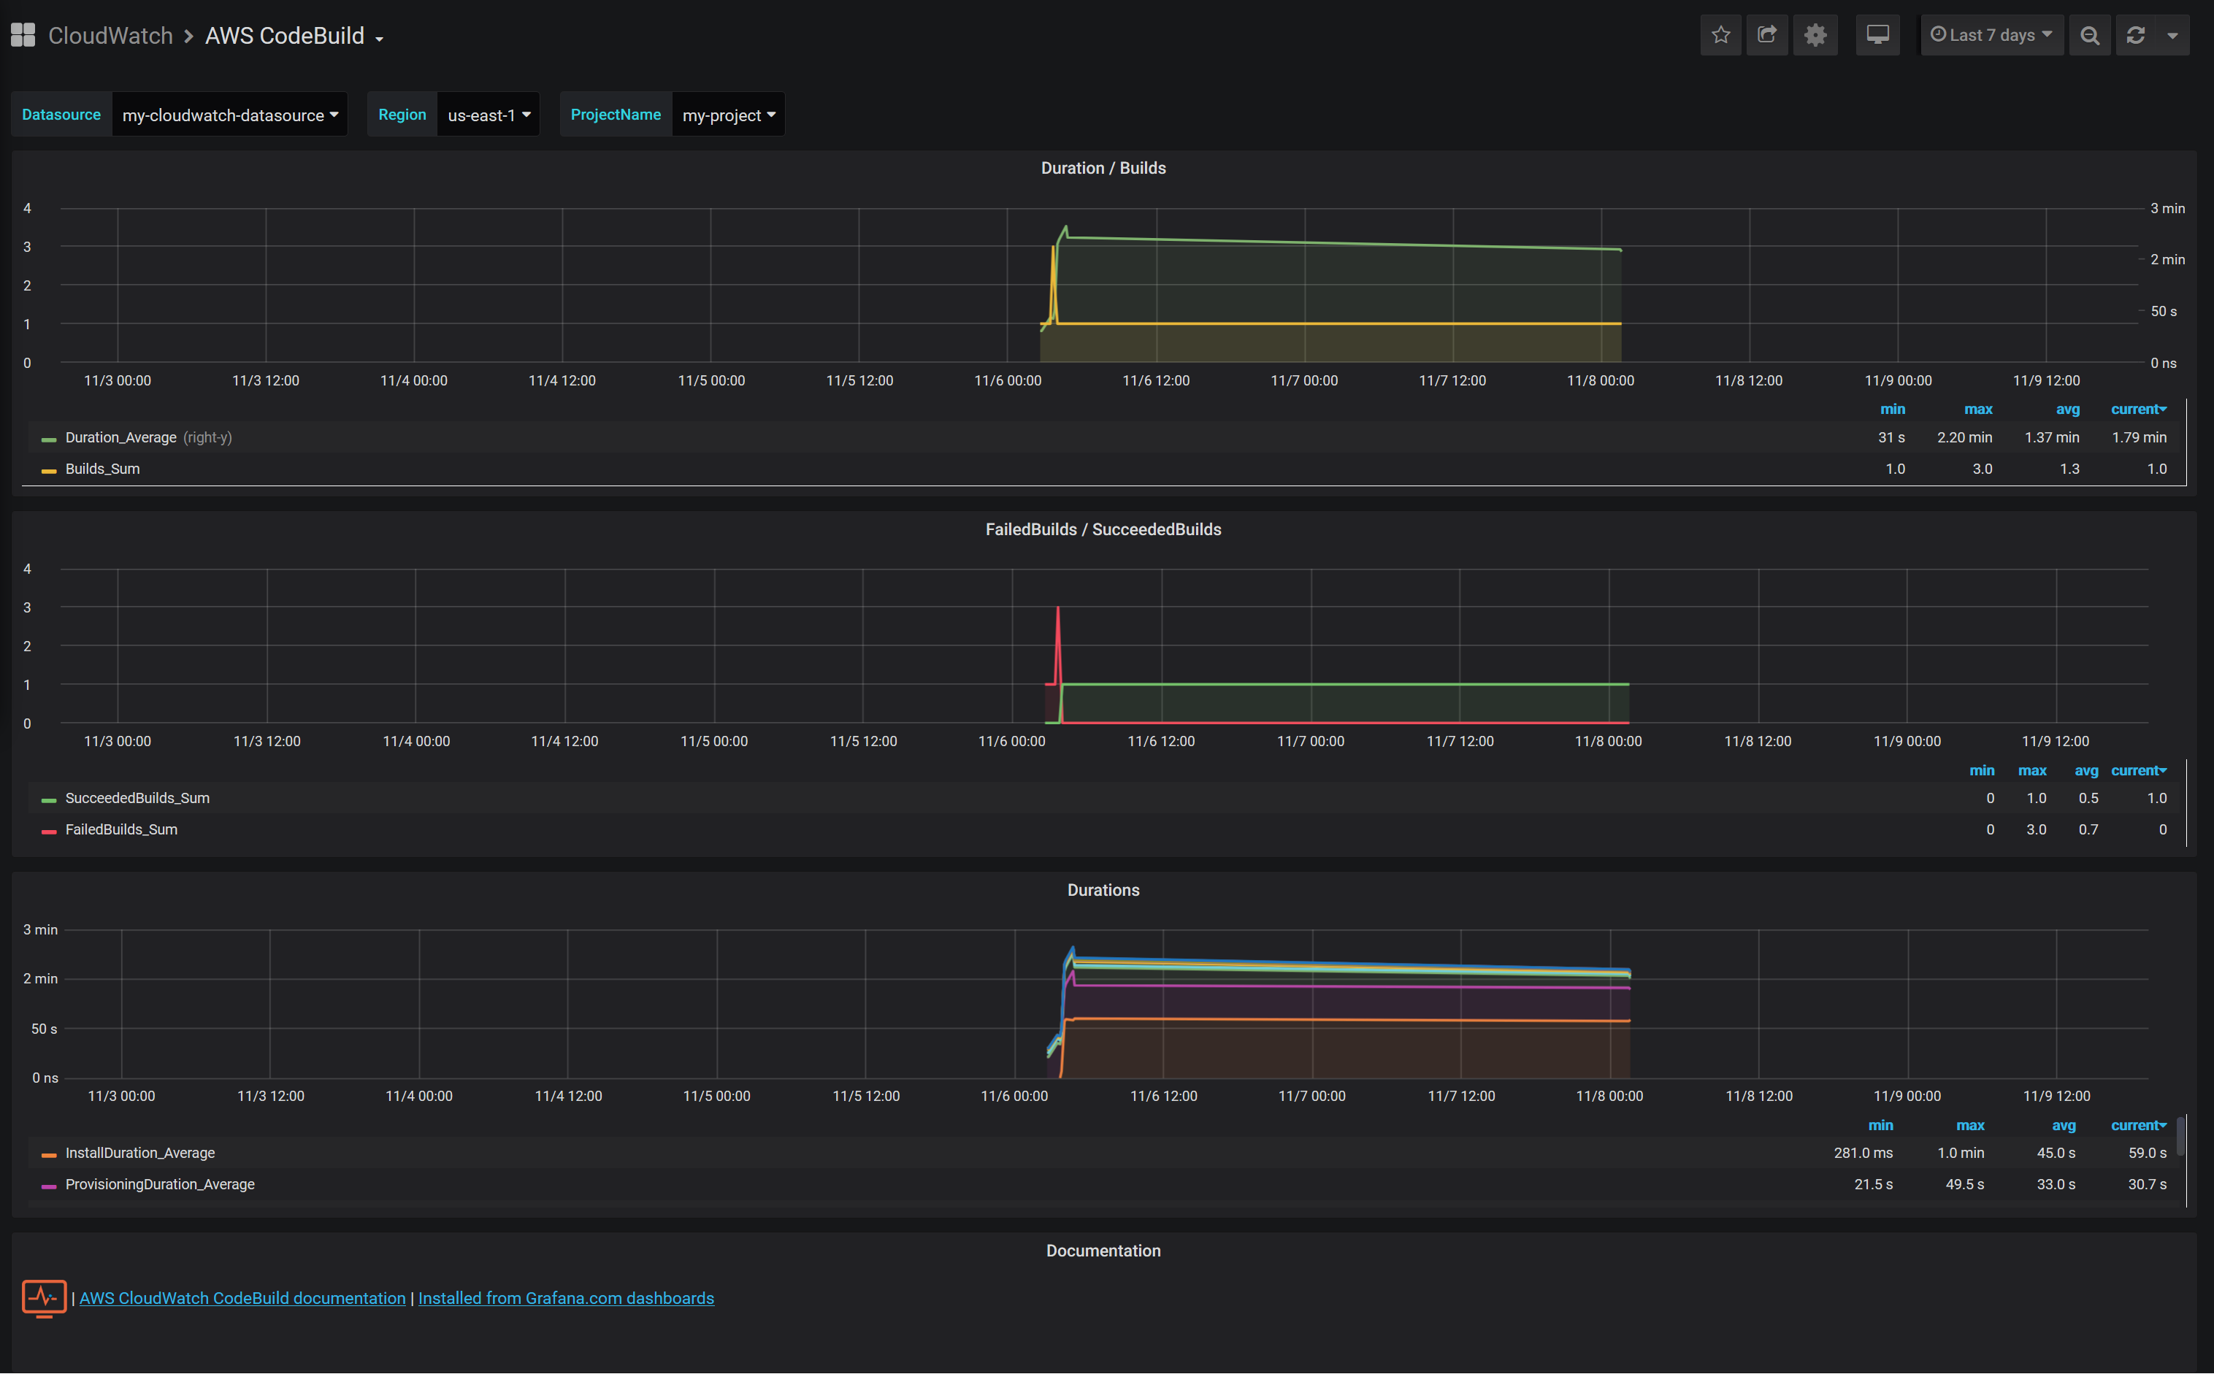
Task: Open the ProjectName my-project dropdown
Action: [x=728, y=115]
